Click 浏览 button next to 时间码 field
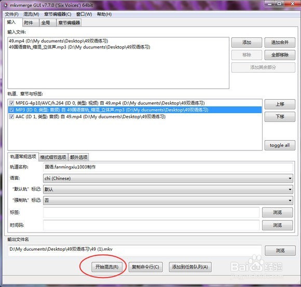 (278, 225)
